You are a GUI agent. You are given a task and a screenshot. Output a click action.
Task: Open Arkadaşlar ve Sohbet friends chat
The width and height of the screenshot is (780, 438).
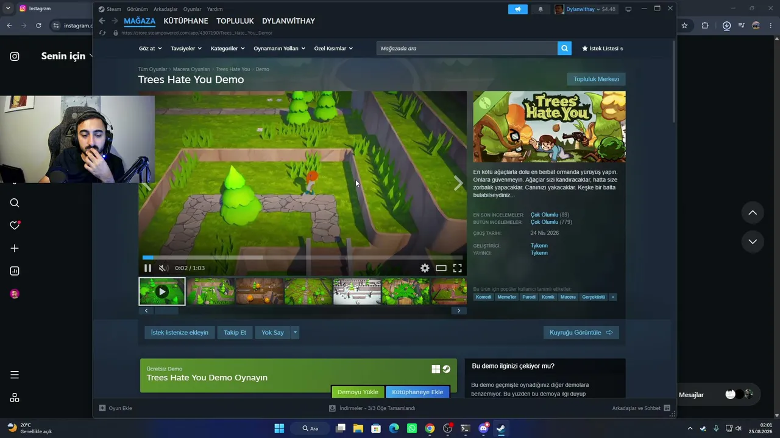click(x=641, y=408)
